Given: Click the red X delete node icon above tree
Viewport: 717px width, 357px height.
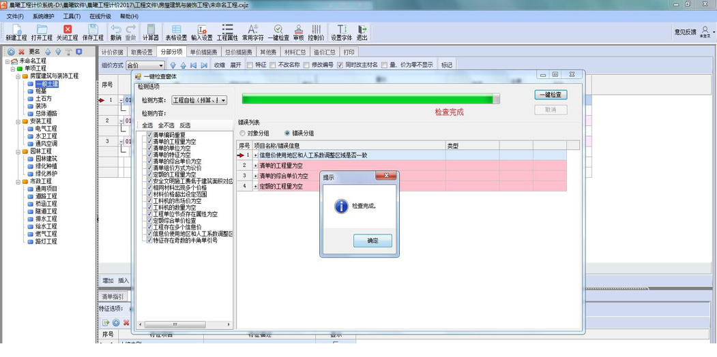Looking at the screenshot, I should [x=21, y=52].
